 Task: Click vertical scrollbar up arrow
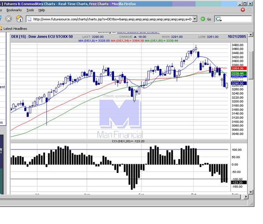point(251,35)
